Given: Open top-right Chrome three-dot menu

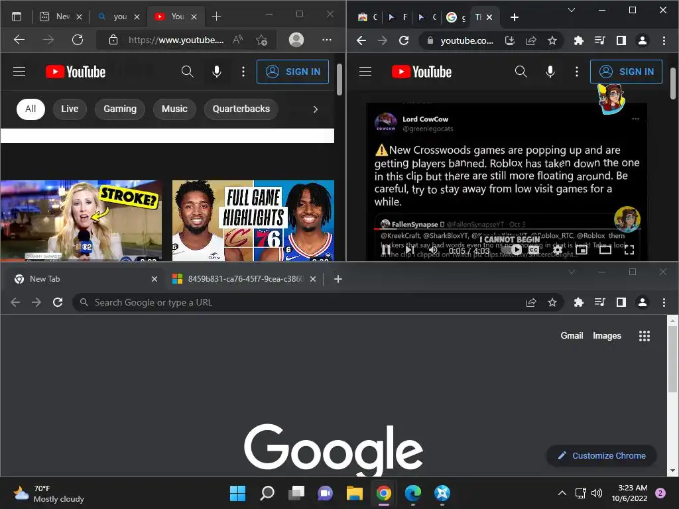Looking at the screenshot, I should point(664,40).
